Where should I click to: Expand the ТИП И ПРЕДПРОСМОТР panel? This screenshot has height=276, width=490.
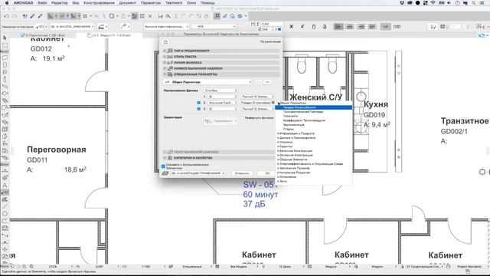coord(221,51)
